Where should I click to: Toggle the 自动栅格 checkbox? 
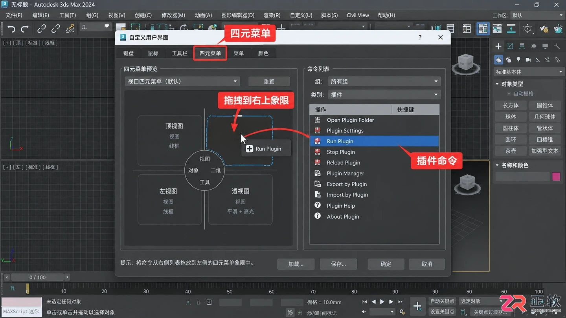click(509, 93)
